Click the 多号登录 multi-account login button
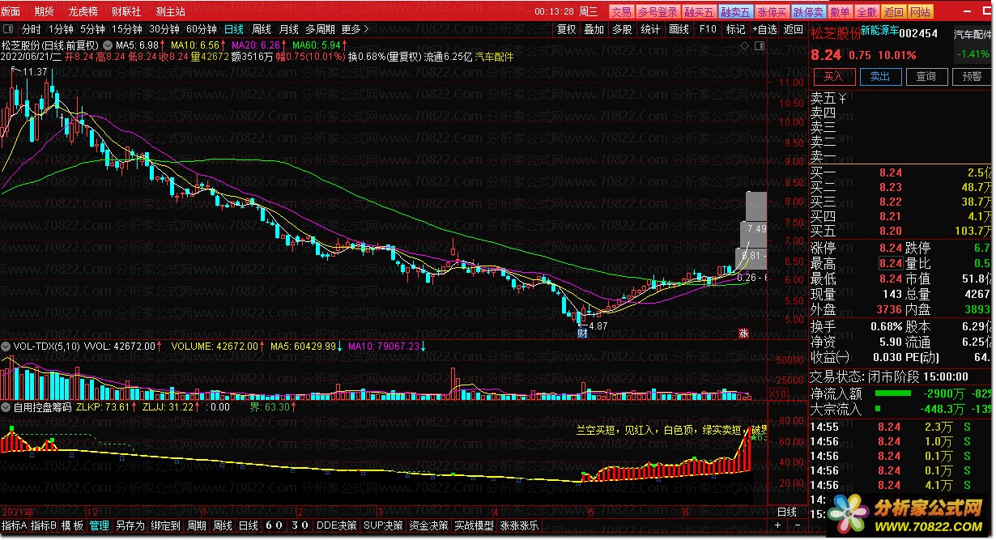 pyautogui.click(x=657, y=11)
